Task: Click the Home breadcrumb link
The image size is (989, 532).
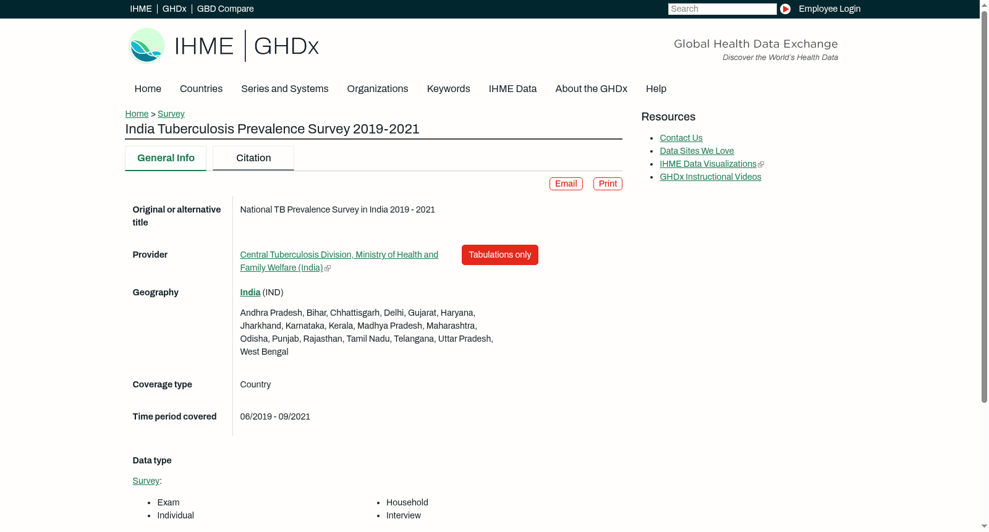Action: pyautogui.click(x=137, y=114)
